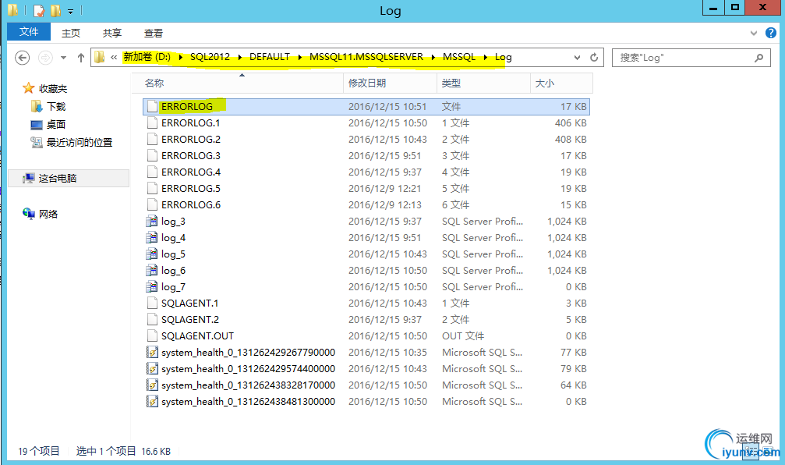Select the ERRORLOG file
Viewport: 785px width, 465px height.
(x=366, y=107)
